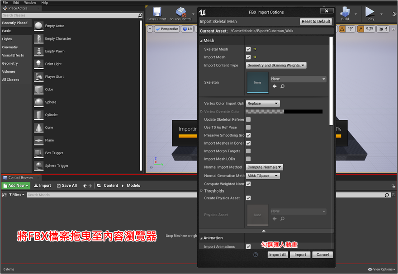Reset Skeletal Mesh option to default arrow
Image resolution: width=398 pixels, height=274 pixels.
click(x=255, y=49)
